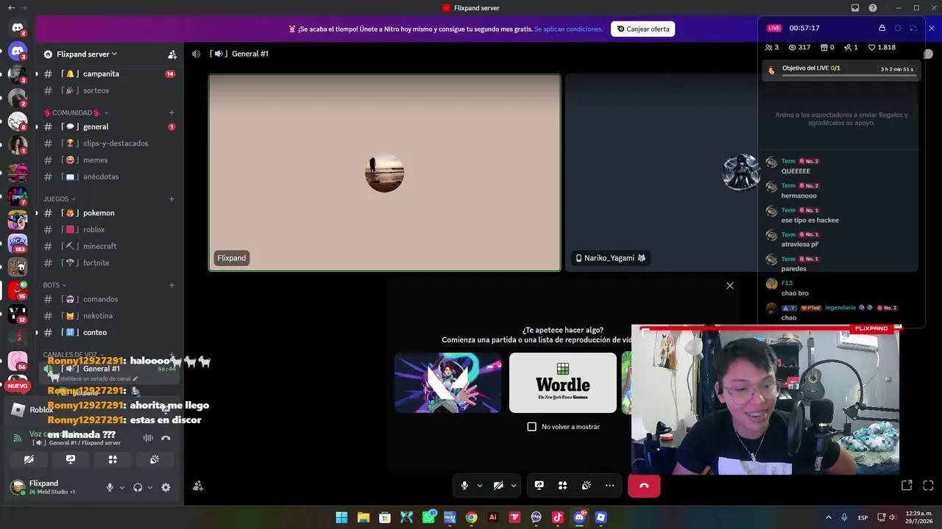Click share screen button in sidebar voice panel
942x529 pixels.
[71, 459]
